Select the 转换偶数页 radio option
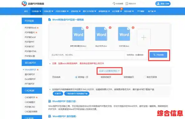This screenshot has width=185, height=119. coord(122,77)
